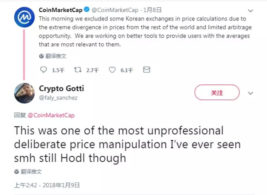Like the CoinMarketCap tweet
This screenshot has height=195, width=267.
pyautogui.click(x=112, y=70)
